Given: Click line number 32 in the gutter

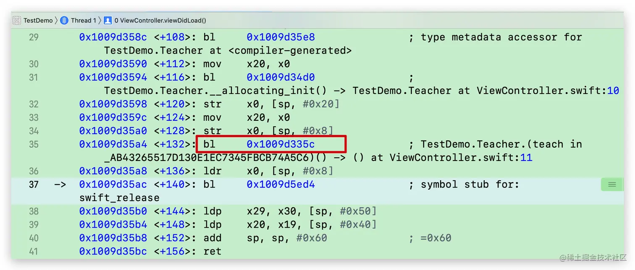Looking at the screenshot, I should [x=34, y=104].
